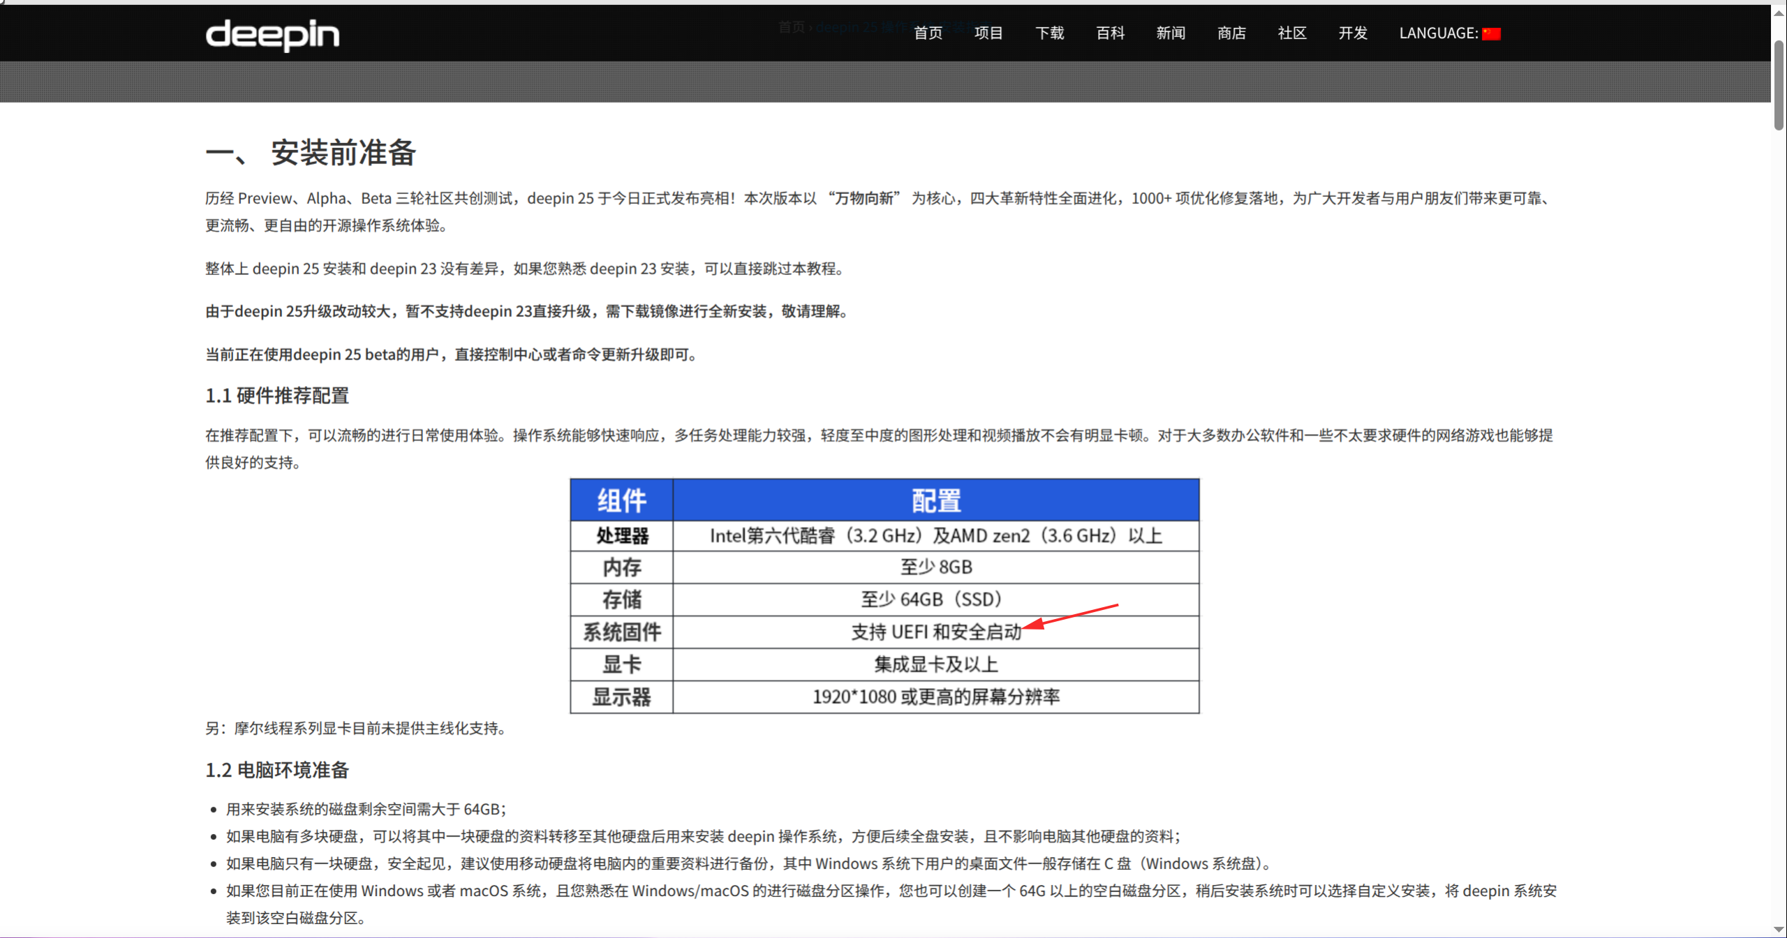This screenshot has width=1787, height=938.
Task: Click the 1920*1080 resolution table cell
Action: coord(936,697)
